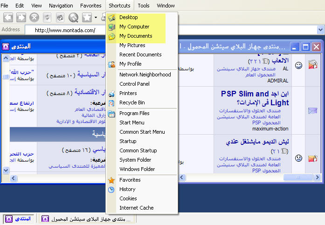Open the PSP Slim and Light thread link

tap(255, 98)
